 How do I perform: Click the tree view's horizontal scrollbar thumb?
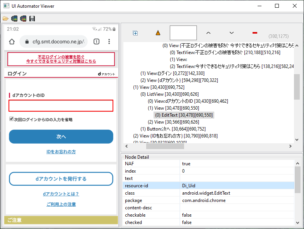click(x=165, y=146)
